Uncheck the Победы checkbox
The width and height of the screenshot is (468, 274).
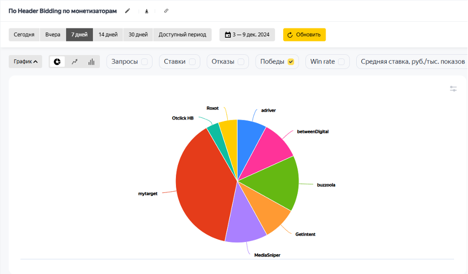pyautogui.click(x=291, y=62)
